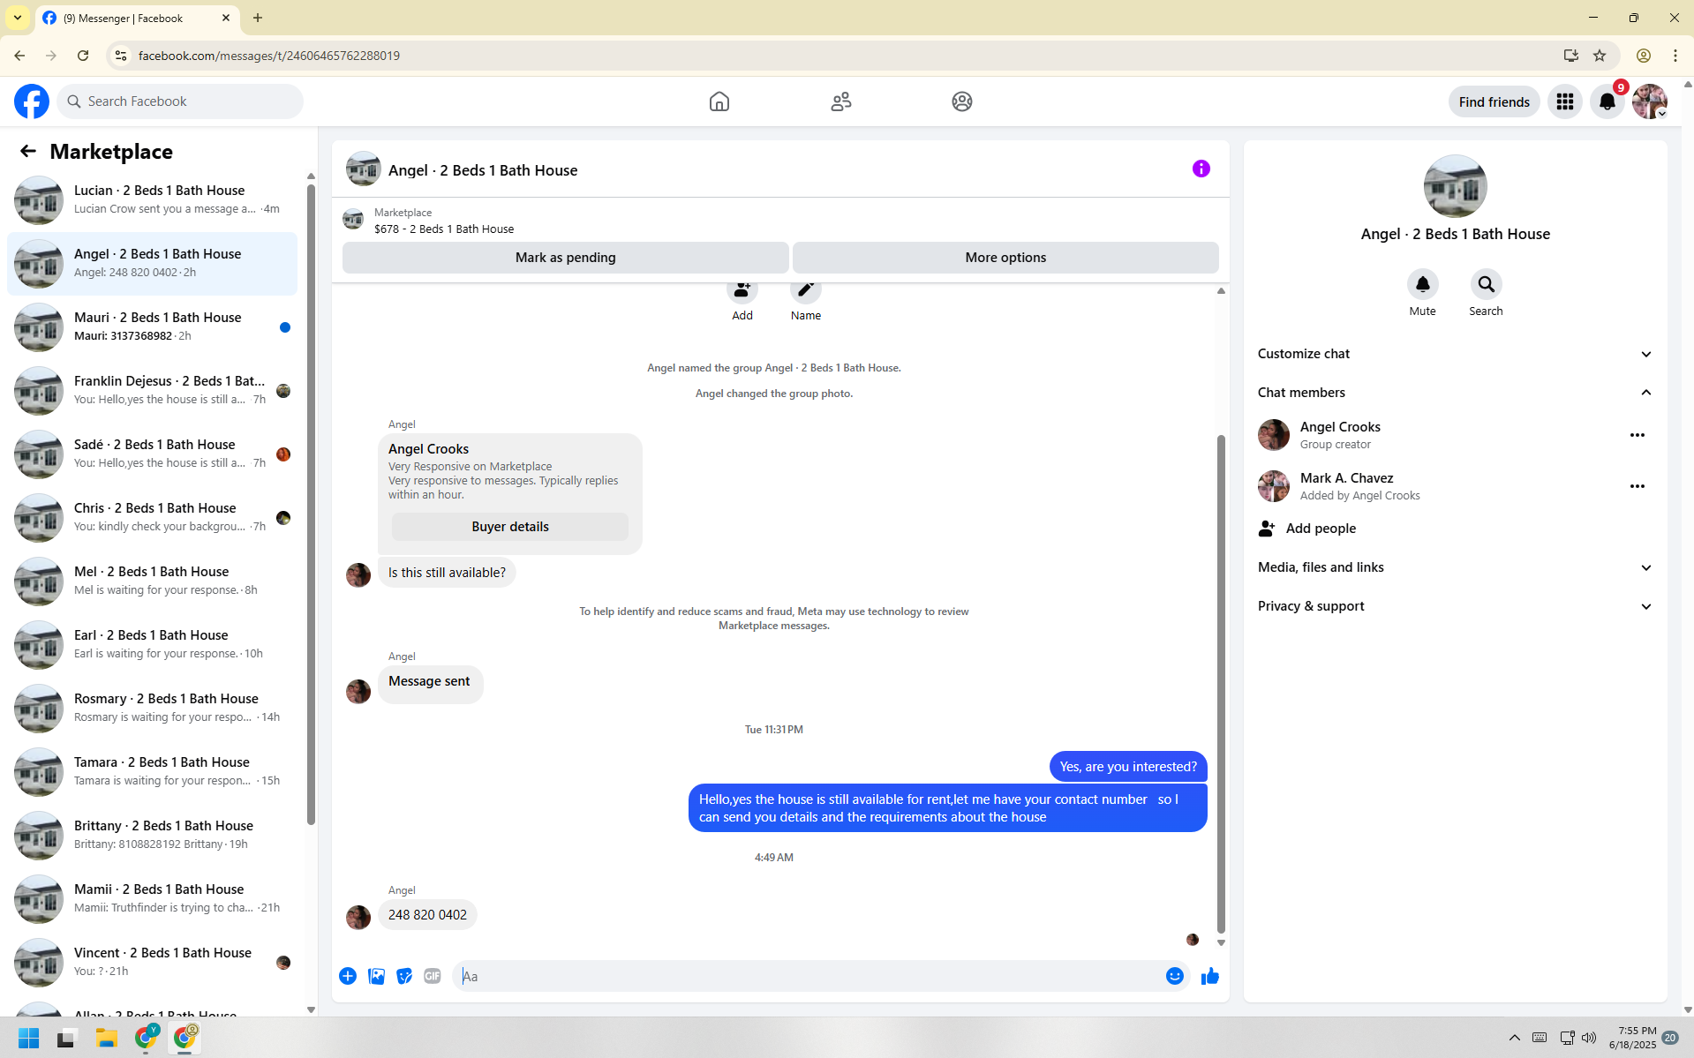Click the Mark as pending button
This screenshot has height=1058, width=1694.
point(566,258)
